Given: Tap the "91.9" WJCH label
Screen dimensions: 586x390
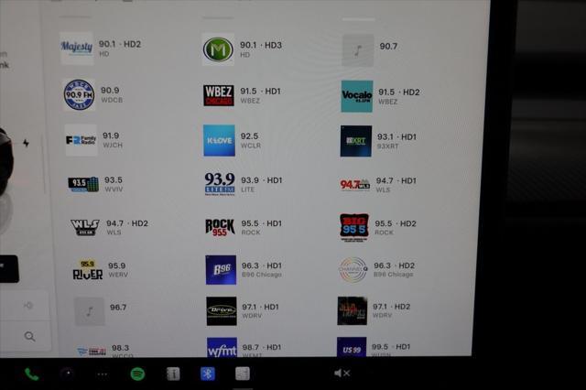Looking at the screenshot, I should (x=111, y=135).
